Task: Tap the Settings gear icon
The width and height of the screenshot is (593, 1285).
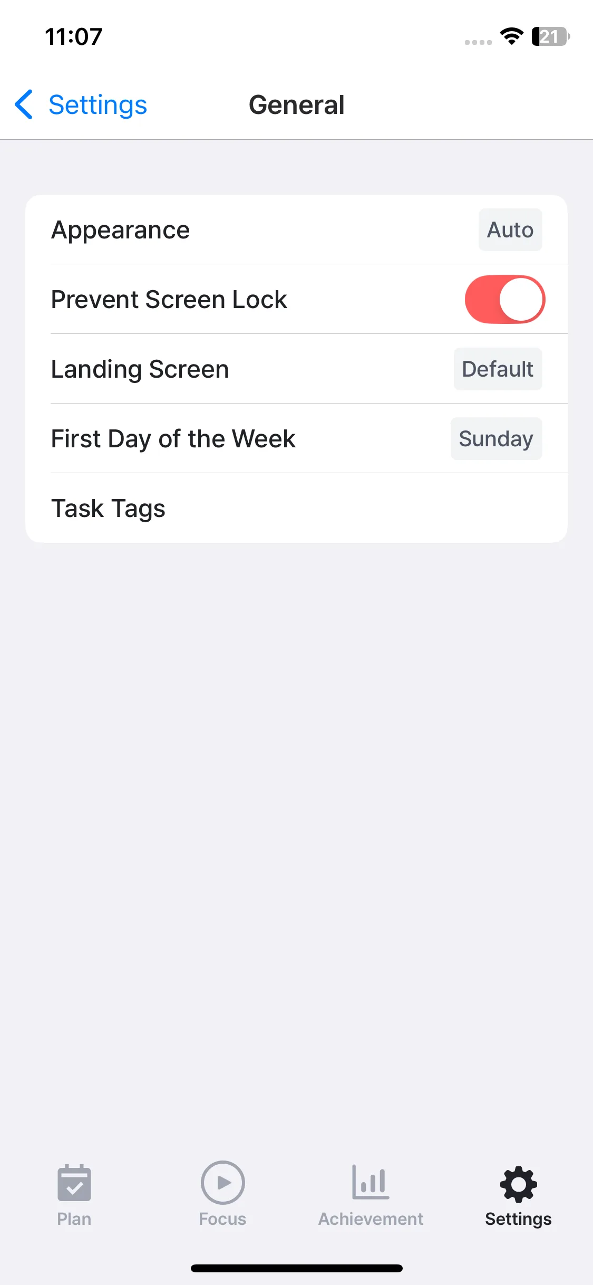Action: [518, 1184]
